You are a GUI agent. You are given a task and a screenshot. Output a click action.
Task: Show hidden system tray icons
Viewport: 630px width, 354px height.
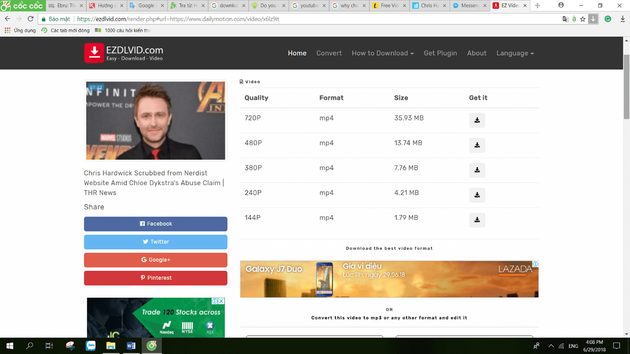551,346
